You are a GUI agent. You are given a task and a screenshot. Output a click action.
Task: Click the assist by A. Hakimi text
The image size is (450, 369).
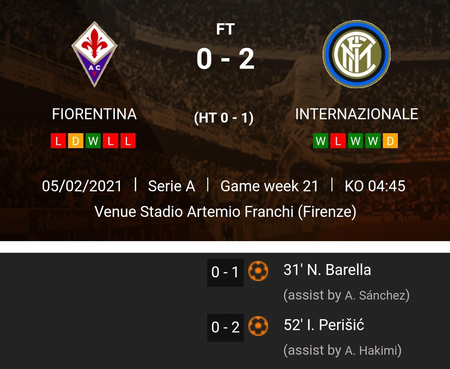[x=342, y=350]
